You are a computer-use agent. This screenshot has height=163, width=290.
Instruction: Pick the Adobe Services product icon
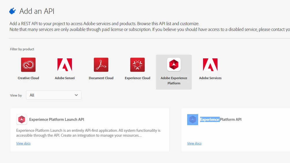pyautogui.click(x=210, y=65)
